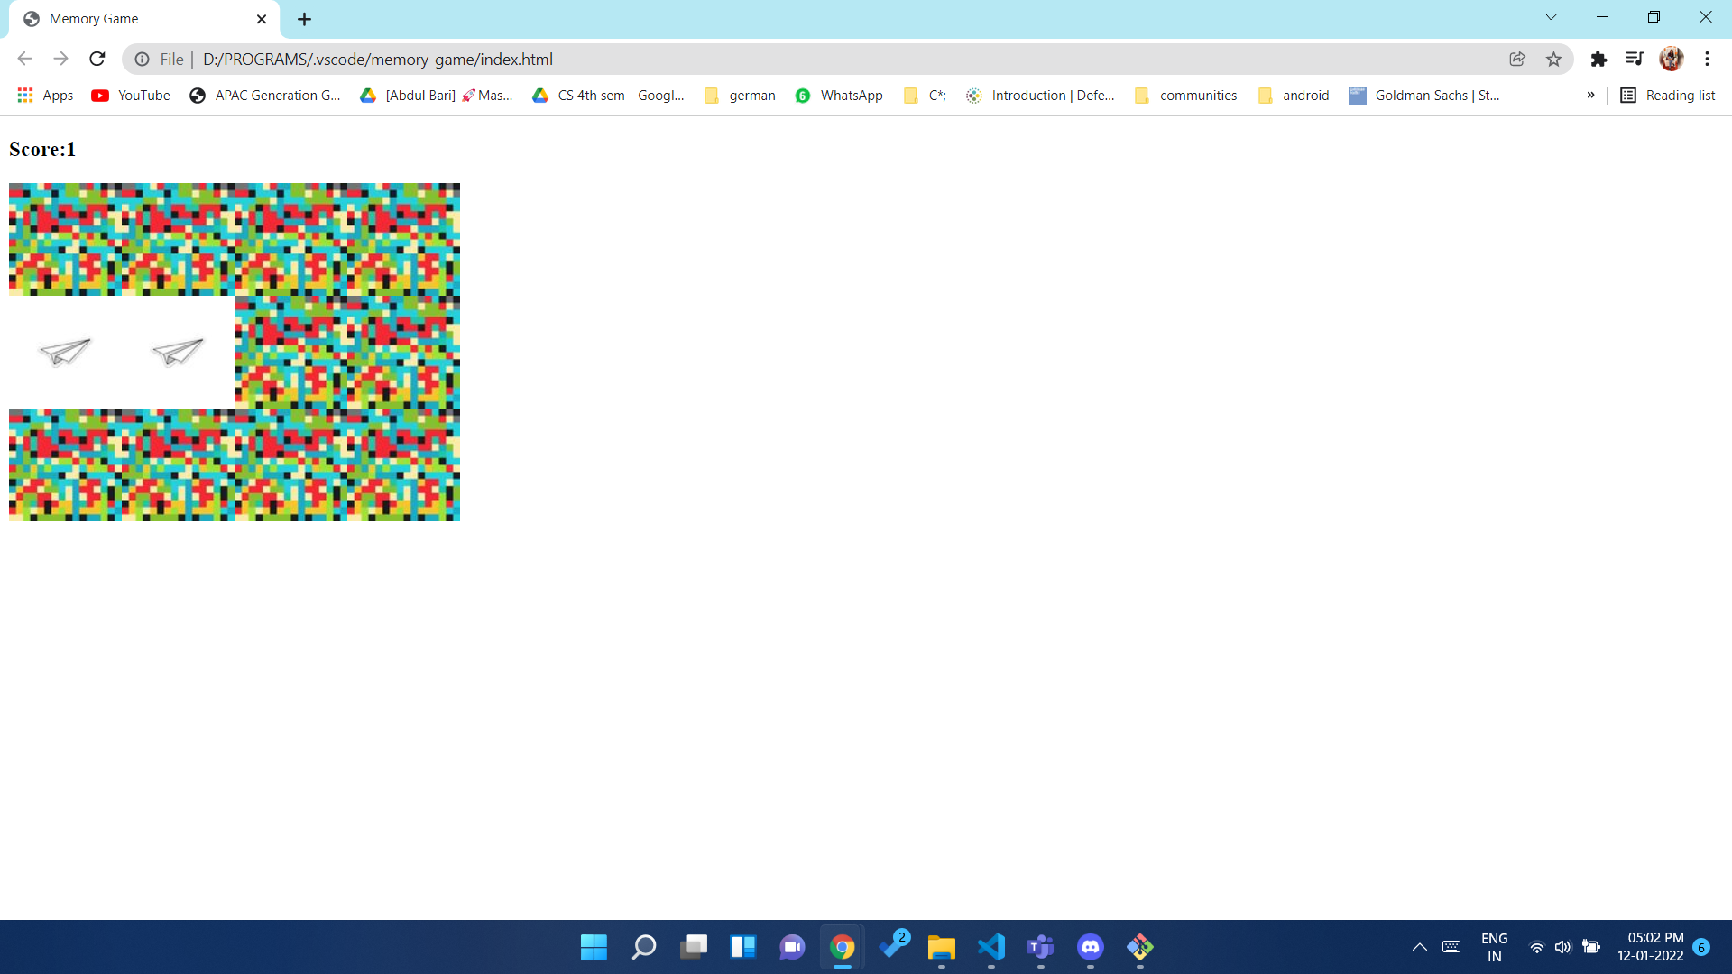Viewport: 1732px width, 974px height.
Task: Bookmark this page with star icon
Action: (1553, 60)
